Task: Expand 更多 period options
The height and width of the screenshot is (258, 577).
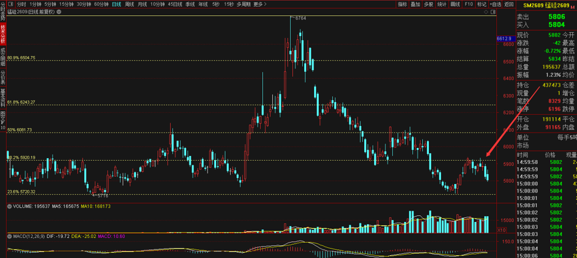Action: 259,5
